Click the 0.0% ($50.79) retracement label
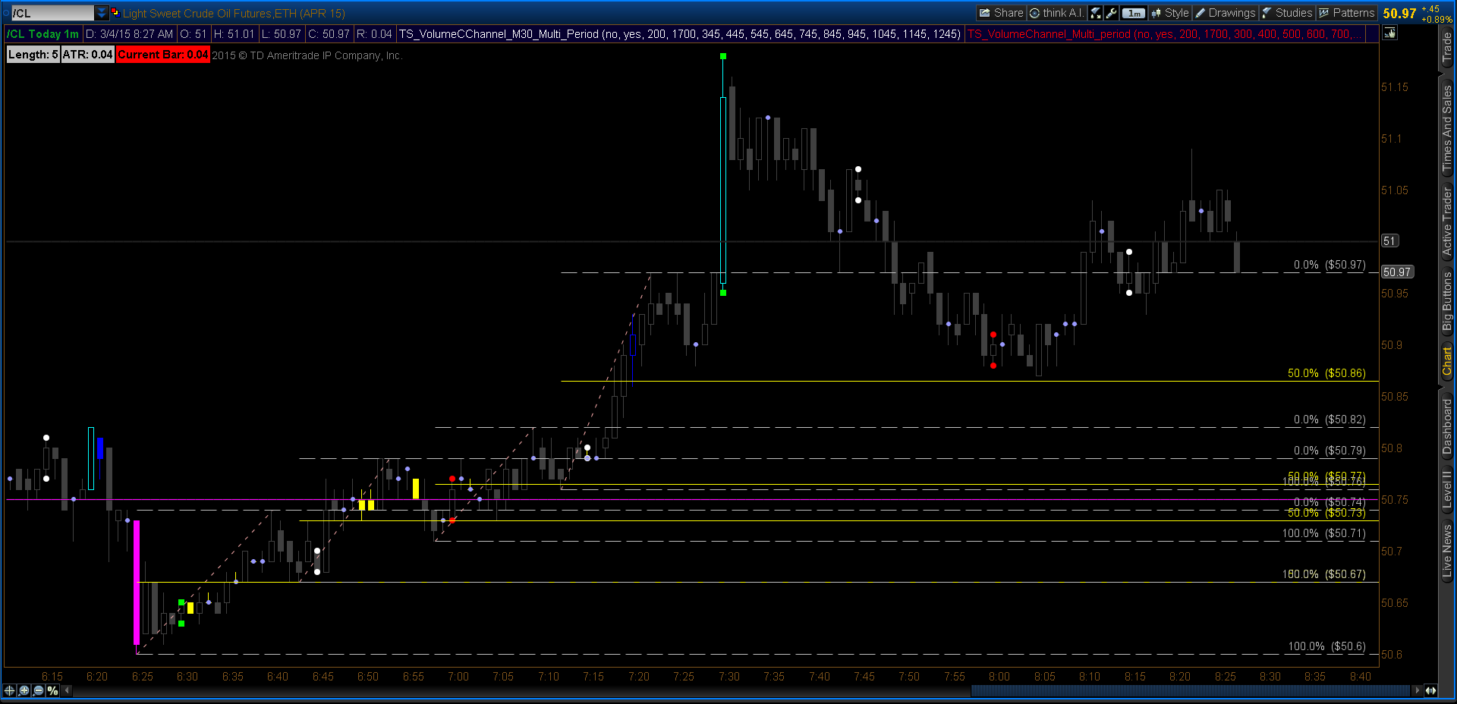1457x704 pixels. coord(1330,451)
